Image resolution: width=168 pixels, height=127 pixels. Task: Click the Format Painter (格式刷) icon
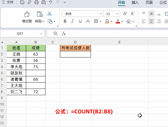[27, 14]
